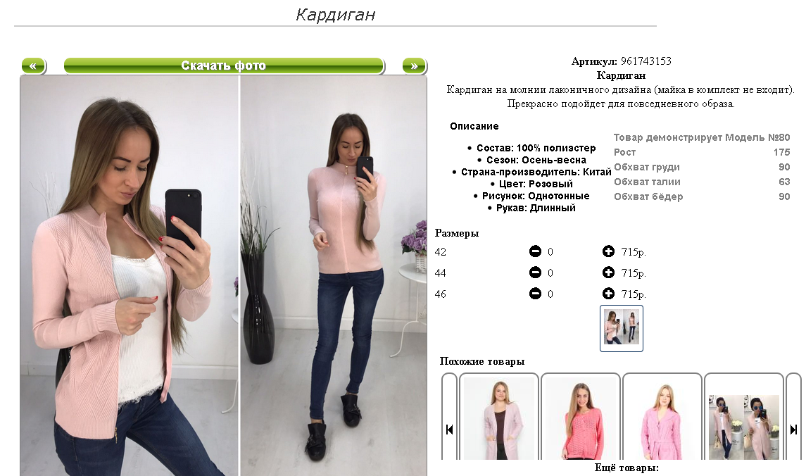
Task: Go to previous photo with « button
Action: [x=33, y=65]
